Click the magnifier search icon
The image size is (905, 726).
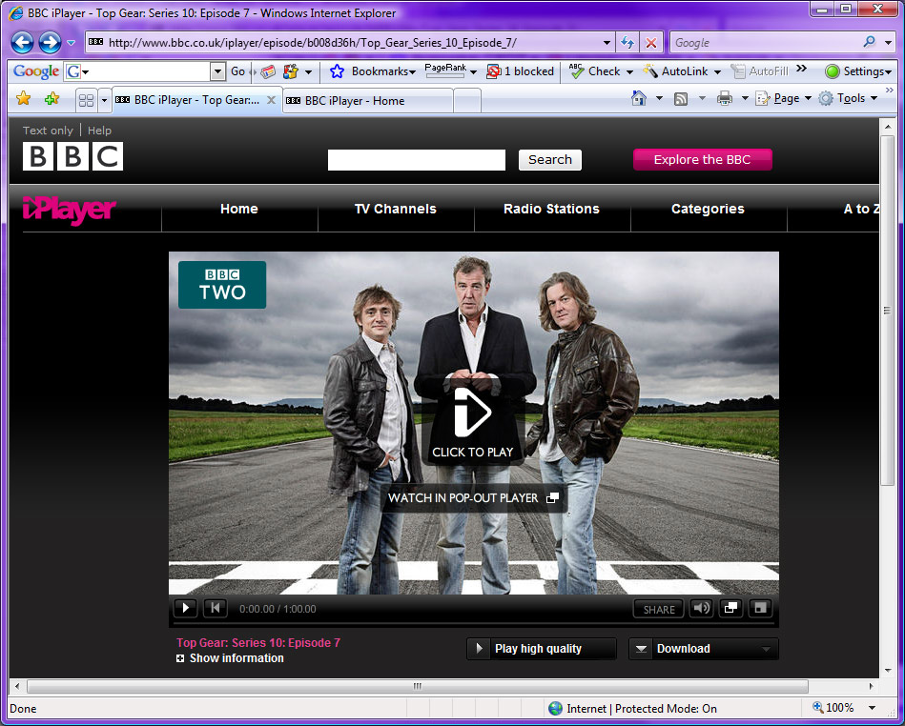869,42
